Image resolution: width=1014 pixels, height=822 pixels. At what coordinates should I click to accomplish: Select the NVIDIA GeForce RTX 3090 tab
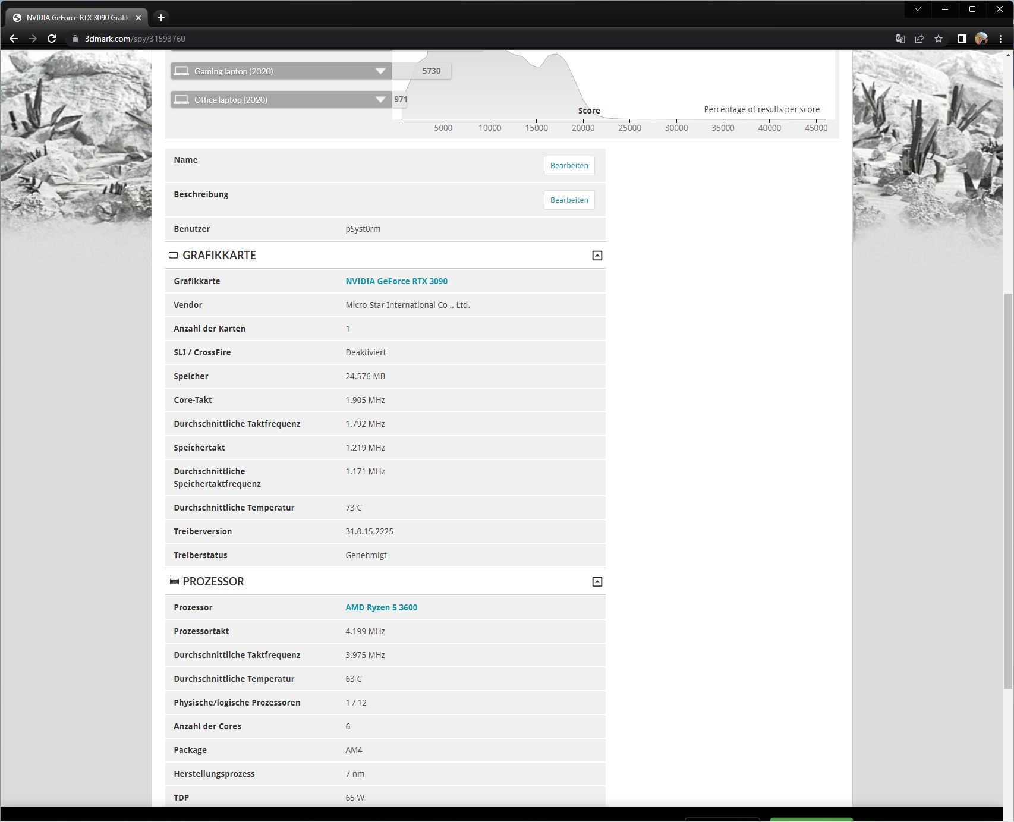point(77,18)
